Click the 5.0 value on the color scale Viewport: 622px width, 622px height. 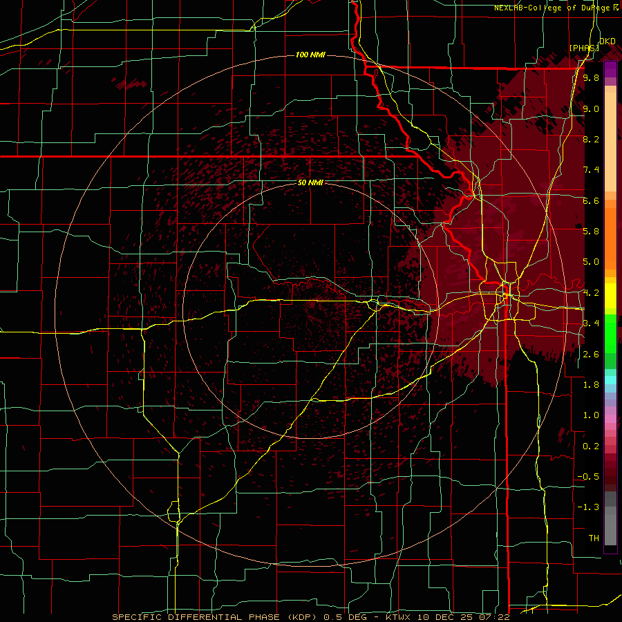click(591, 262)
